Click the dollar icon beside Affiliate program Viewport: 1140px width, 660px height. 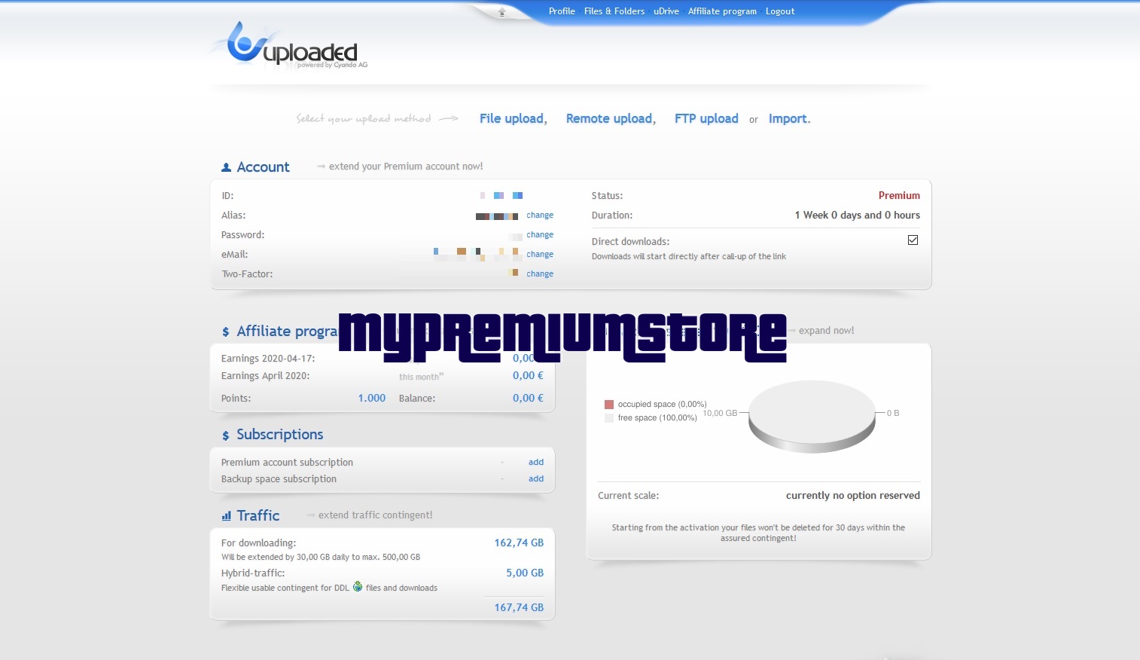(x=226, y=332)
